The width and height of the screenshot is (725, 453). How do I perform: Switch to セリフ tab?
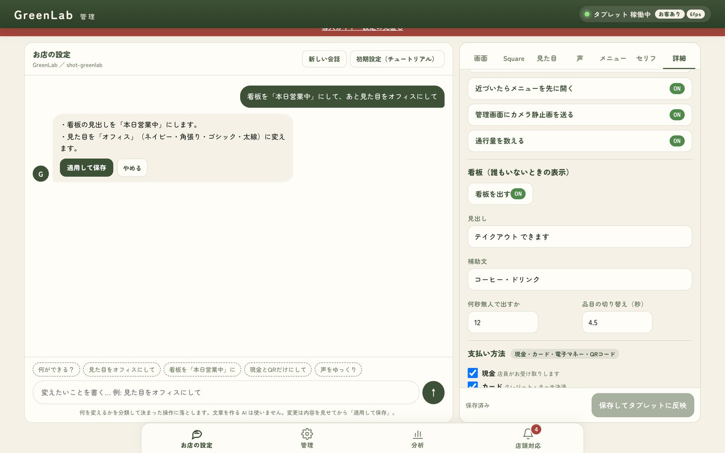[646, 58]
